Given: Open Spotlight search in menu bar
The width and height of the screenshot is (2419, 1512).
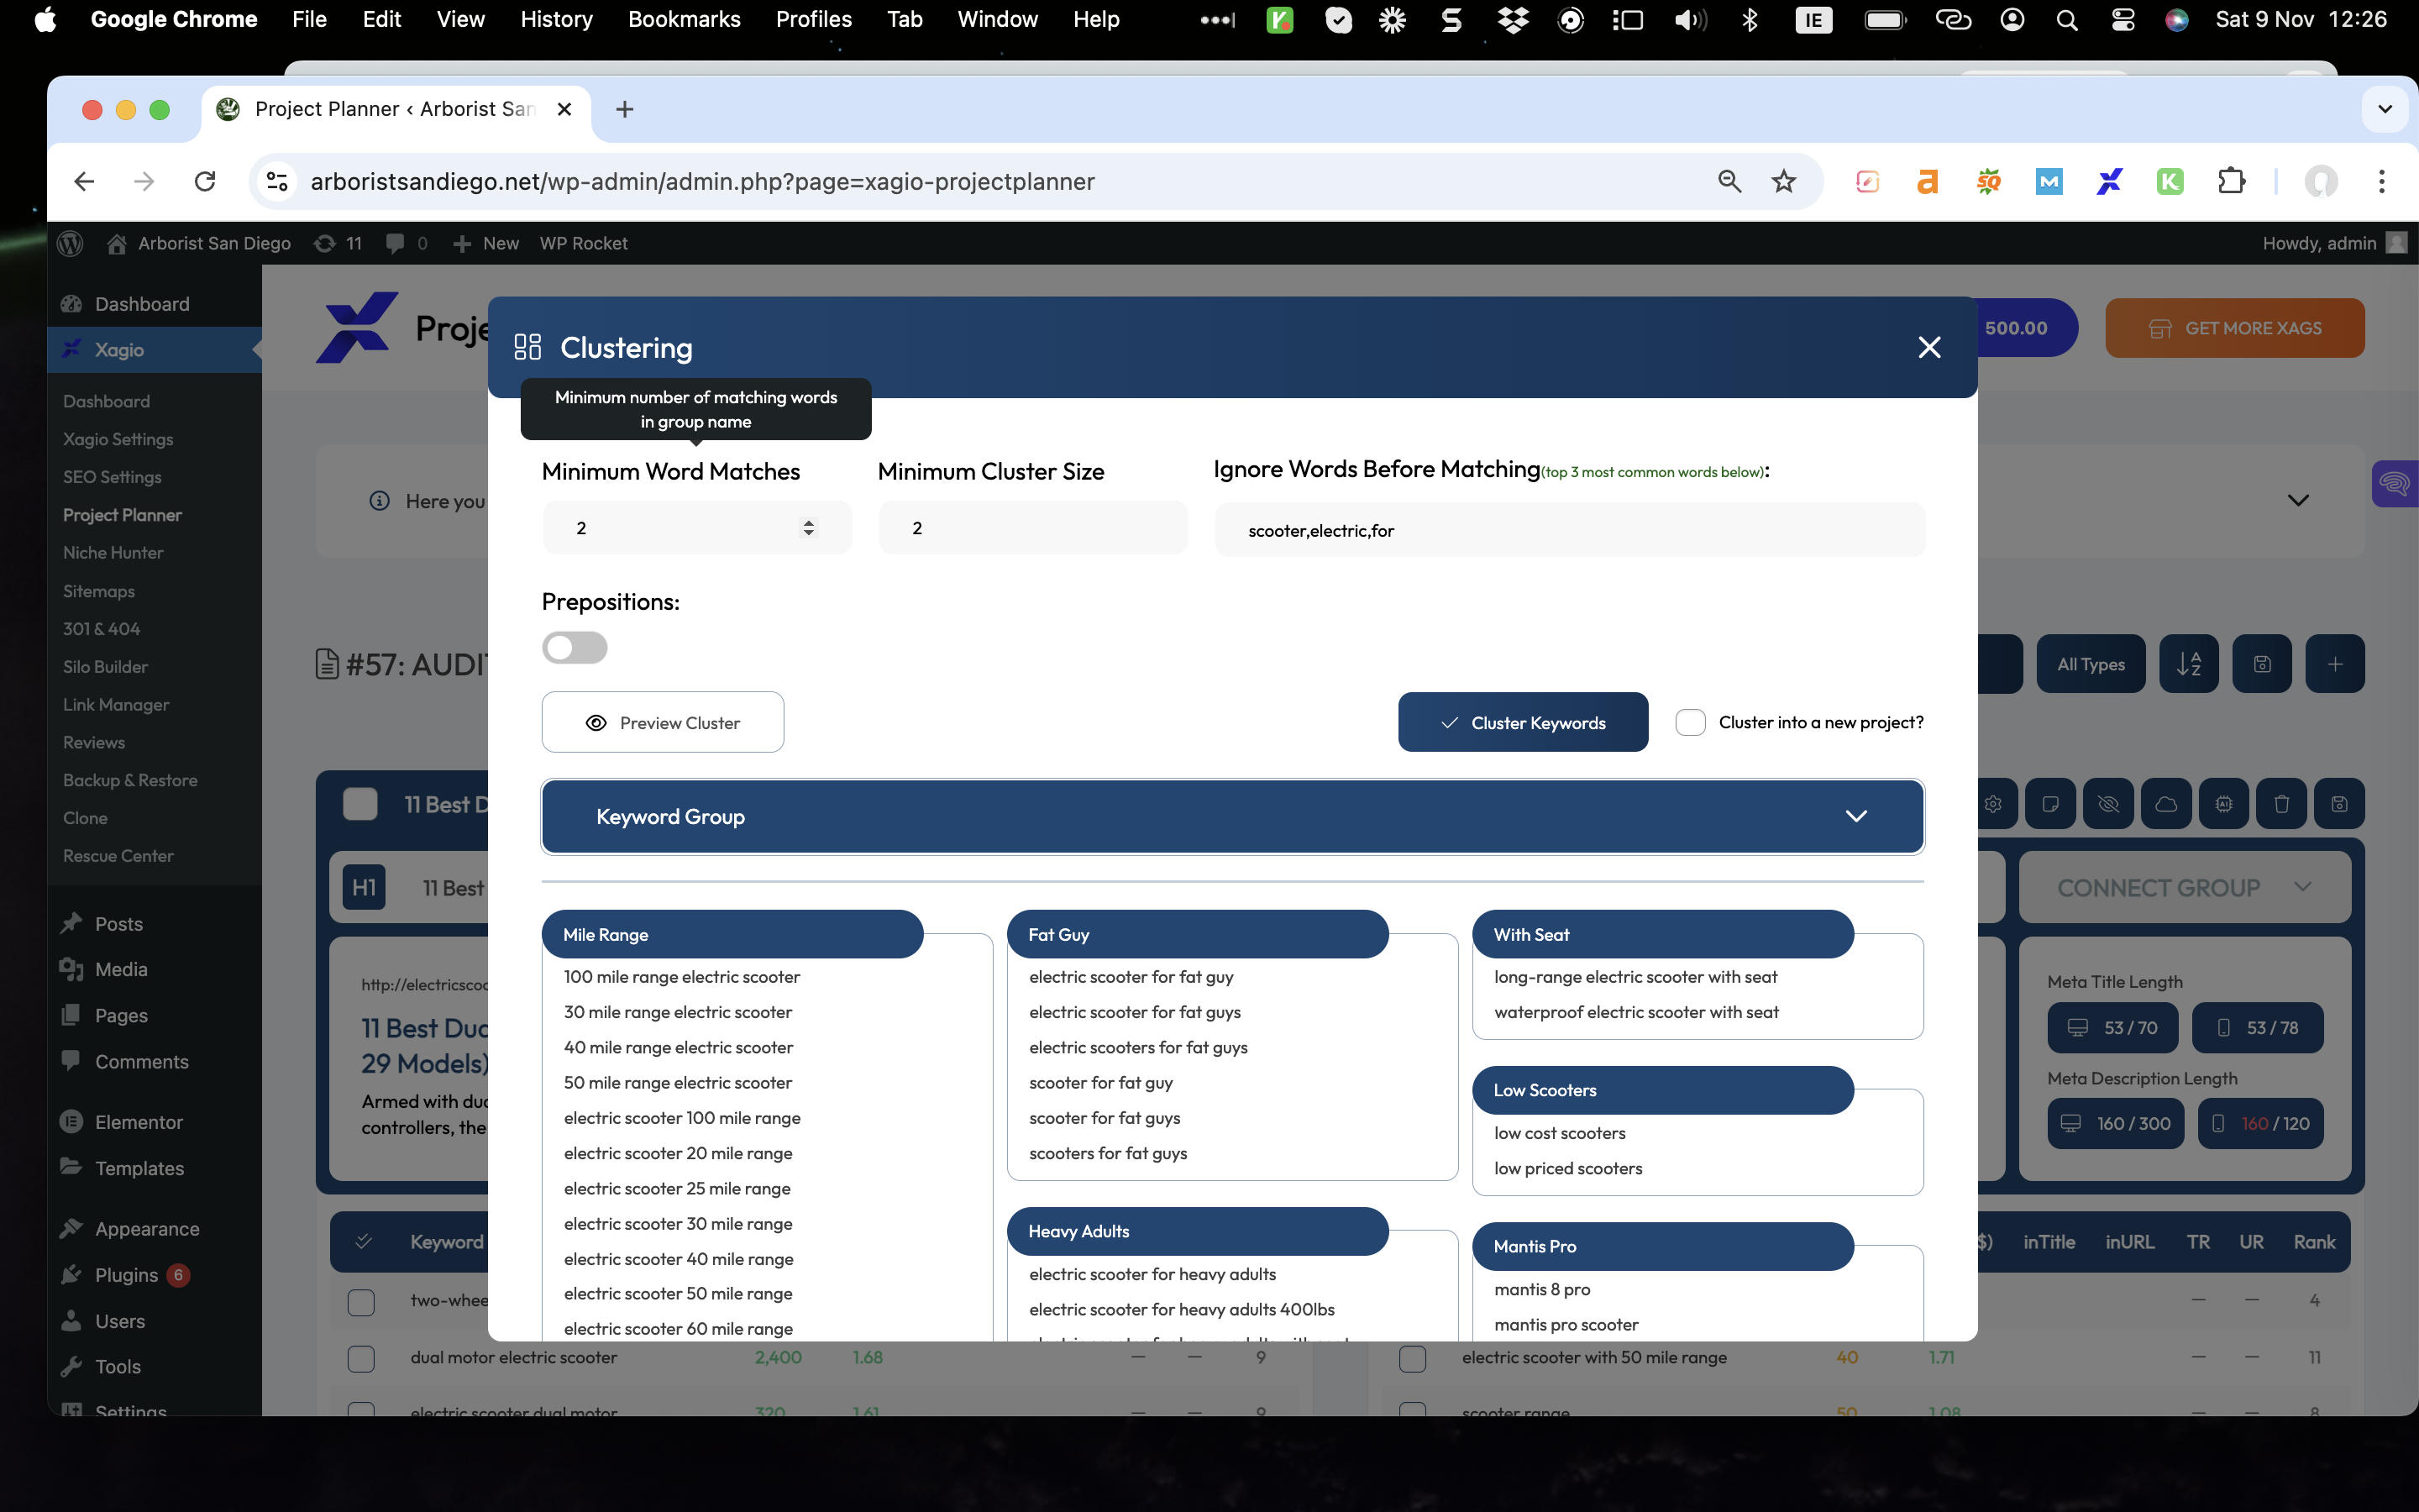Looking at the screenshot, I should pyautogui.click(x=2067, y=19).
